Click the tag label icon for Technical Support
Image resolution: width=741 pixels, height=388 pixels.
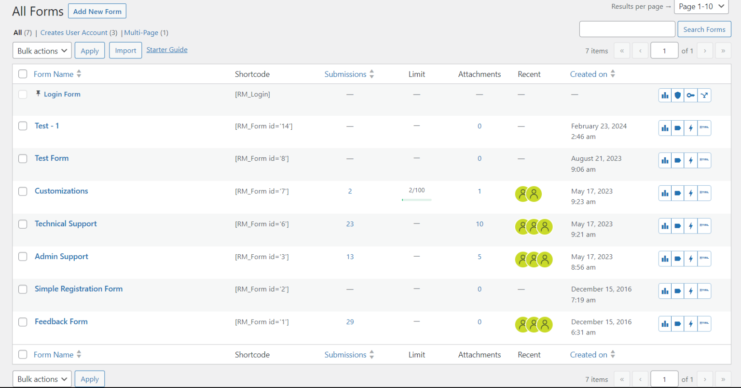[x=678, y=226]
